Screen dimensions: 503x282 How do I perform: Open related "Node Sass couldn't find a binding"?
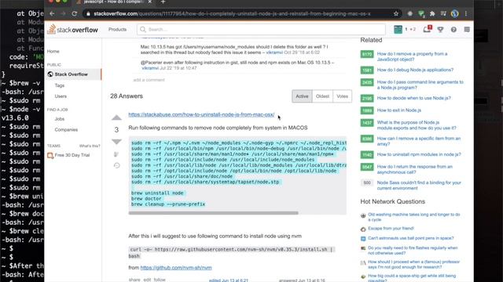tap(419, 185)
